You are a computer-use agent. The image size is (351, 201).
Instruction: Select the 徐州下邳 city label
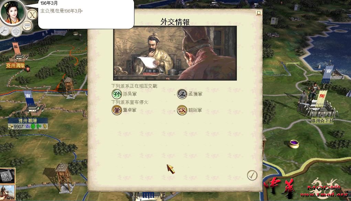click(322, 121)
